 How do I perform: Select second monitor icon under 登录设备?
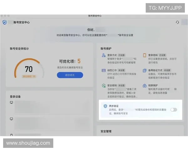11,119
